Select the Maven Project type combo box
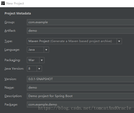Image resolution: width=134 pixels, height=113 pixels. pyautogui.click(x=74, y=41)
